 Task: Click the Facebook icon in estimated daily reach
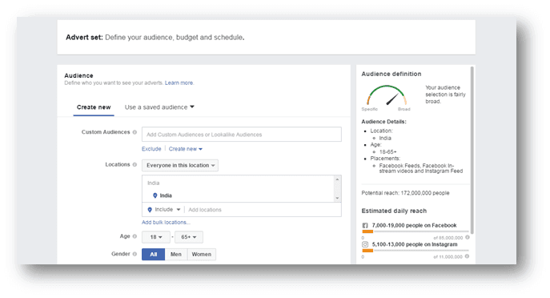click(365, 225)
